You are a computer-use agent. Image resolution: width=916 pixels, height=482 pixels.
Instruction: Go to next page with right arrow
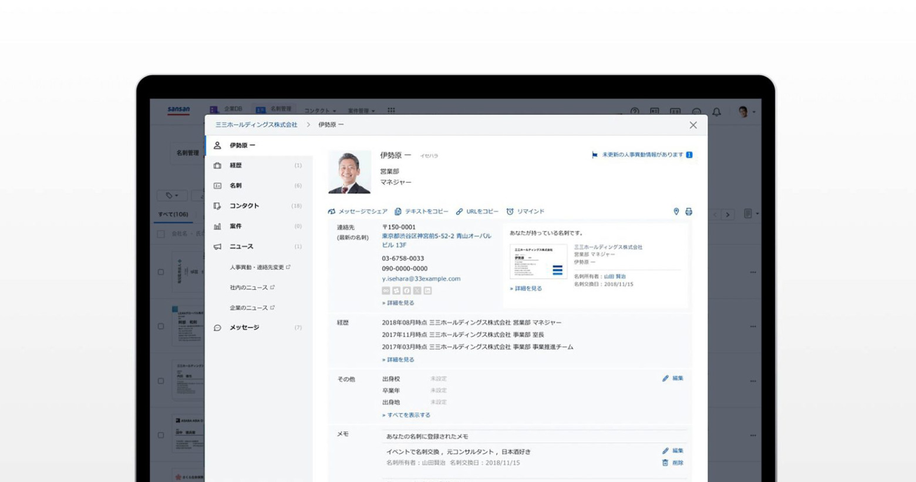coord(728,215)
